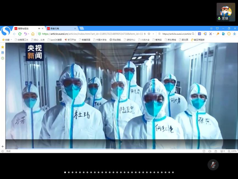This screenshot has height=179, width=238.
Task: Open the translate extension icon
Action: [x=200, y=34]
